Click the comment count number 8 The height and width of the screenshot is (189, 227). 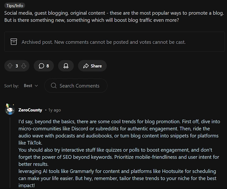pos(48,66)
